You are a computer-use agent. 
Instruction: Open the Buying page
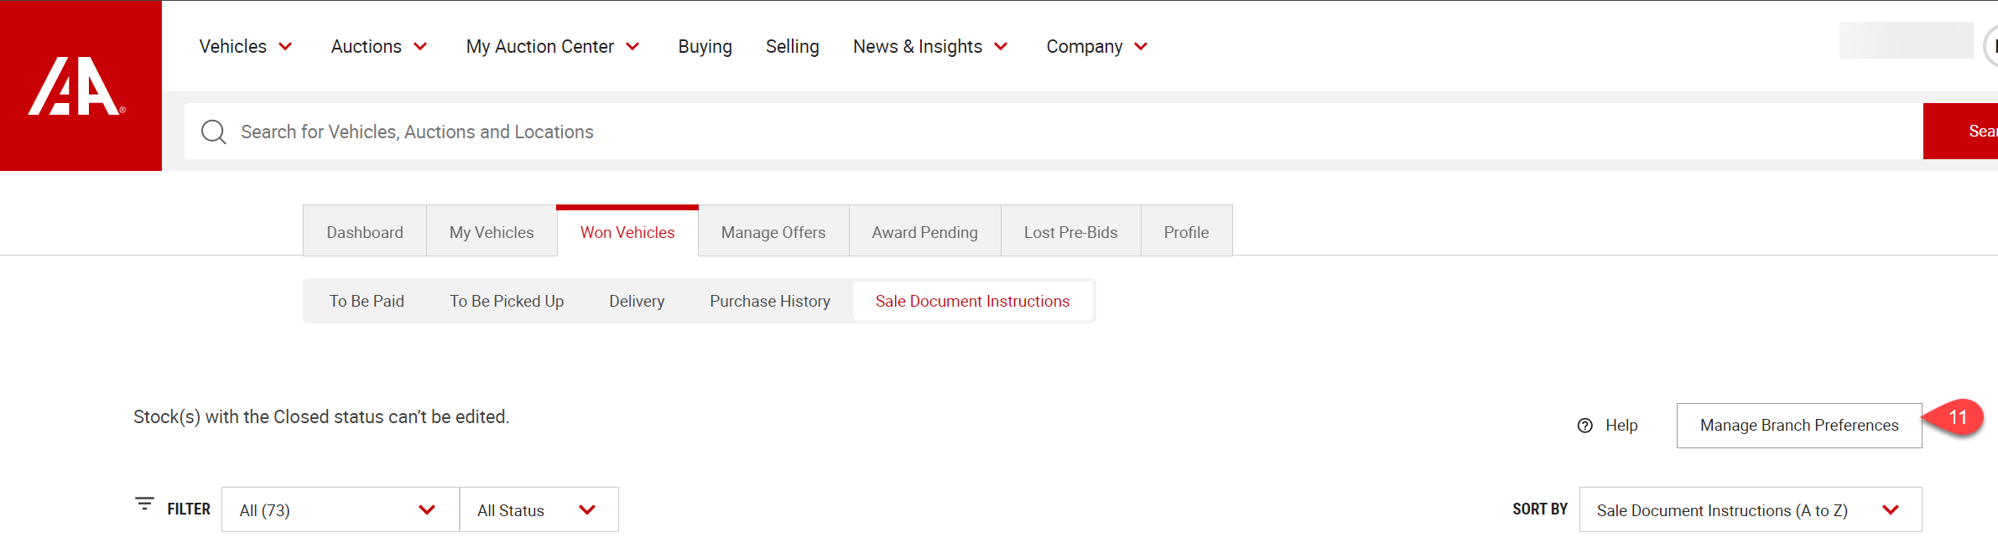click(705, 47)
